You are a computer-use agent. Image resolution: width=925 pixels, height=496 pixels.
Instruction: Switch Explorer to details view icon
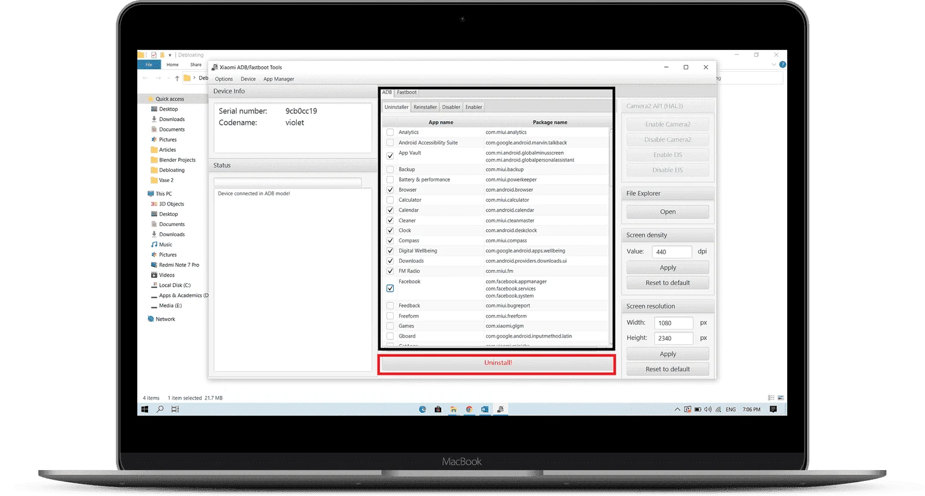coord(771,398)
